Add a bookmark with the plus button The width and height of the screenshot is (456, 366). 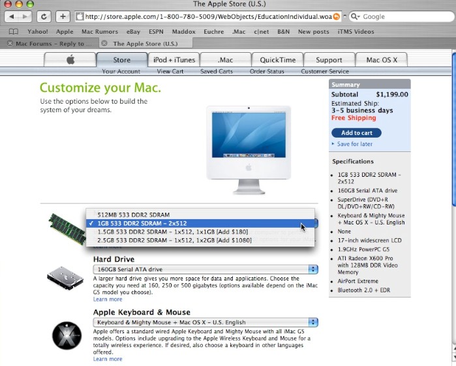coord(63,16)
